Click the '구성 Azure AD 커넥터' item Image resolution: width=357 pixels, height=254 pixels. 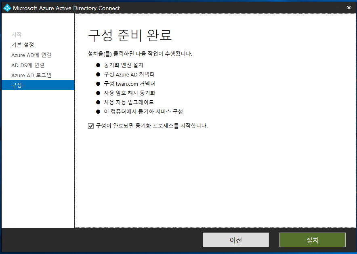(x=129, y=74)
